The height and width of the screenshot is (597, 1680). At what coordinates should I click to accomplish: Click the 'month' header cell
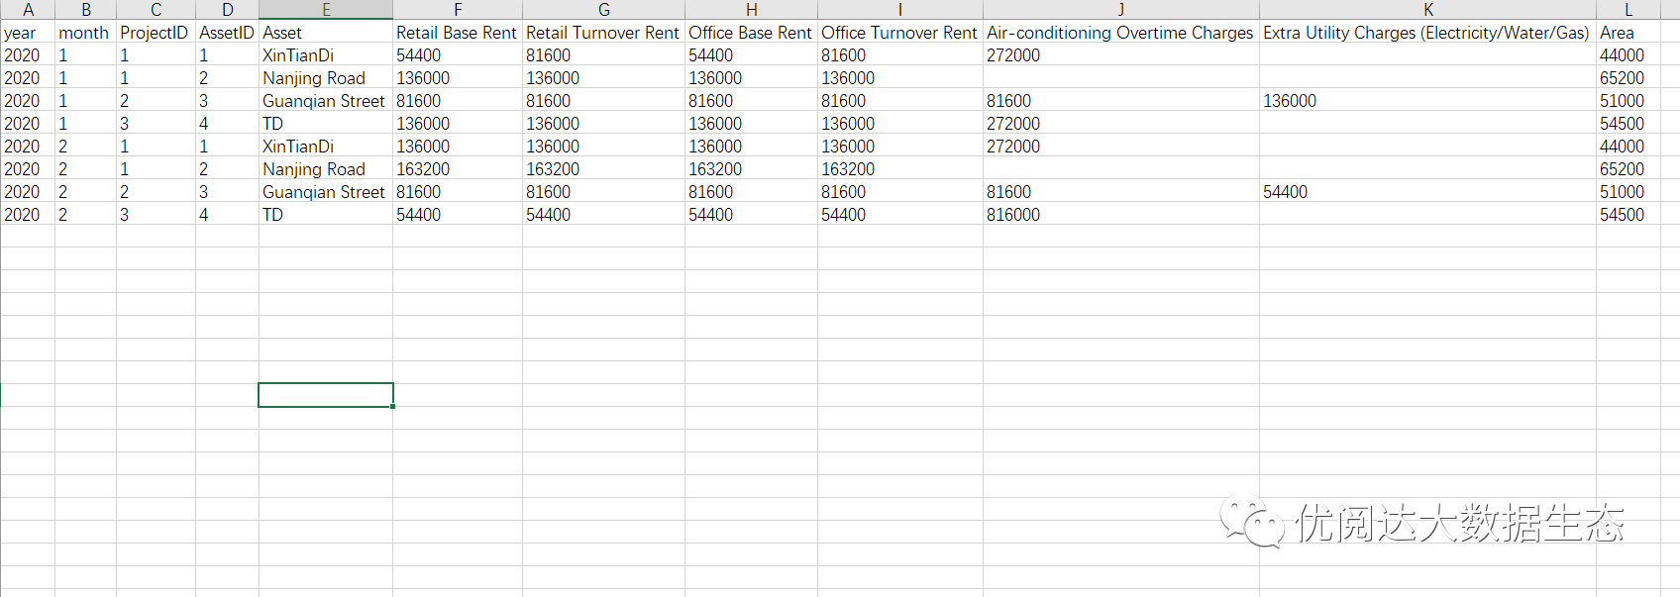[85, 33]
